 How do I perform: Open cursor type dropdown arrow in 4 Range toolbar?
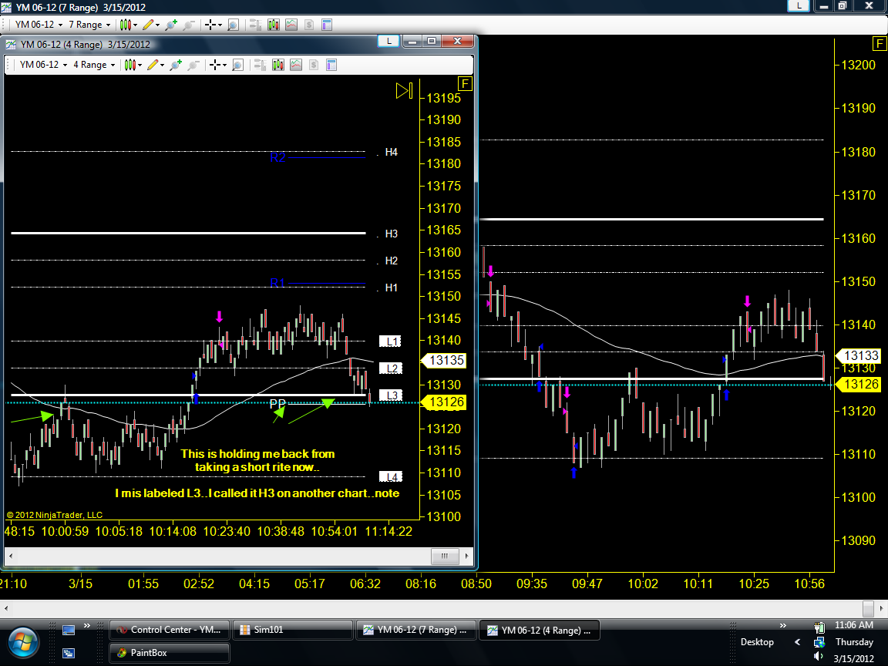click(224, 65)
